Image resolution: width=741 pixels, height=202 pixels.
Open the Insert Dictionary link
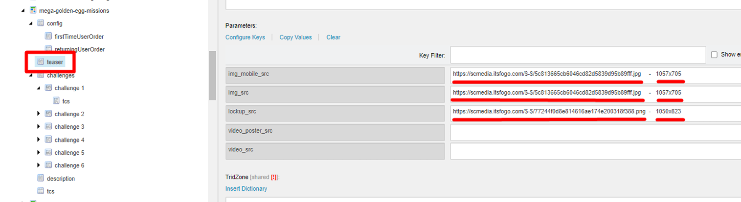246,188
